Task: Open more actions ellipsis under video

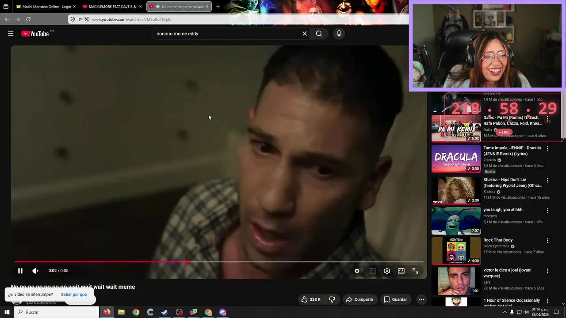Action: point(421,299)
